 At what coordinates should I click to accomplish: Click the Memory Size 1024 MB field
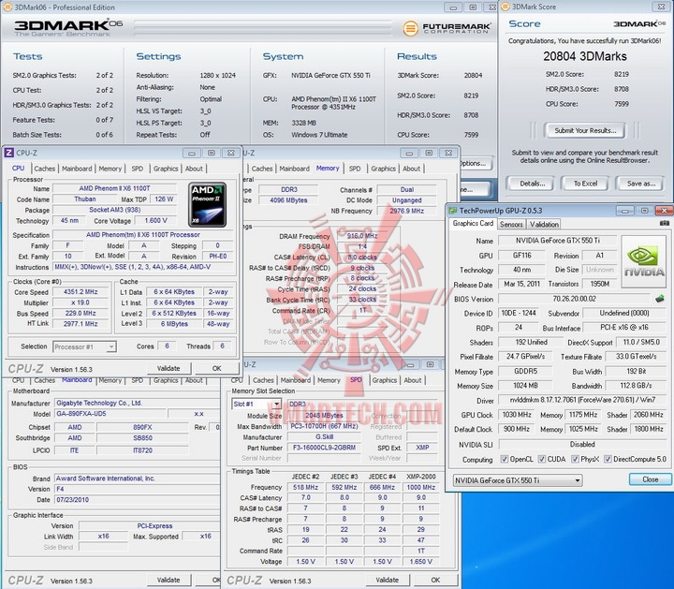coord(525,386)
